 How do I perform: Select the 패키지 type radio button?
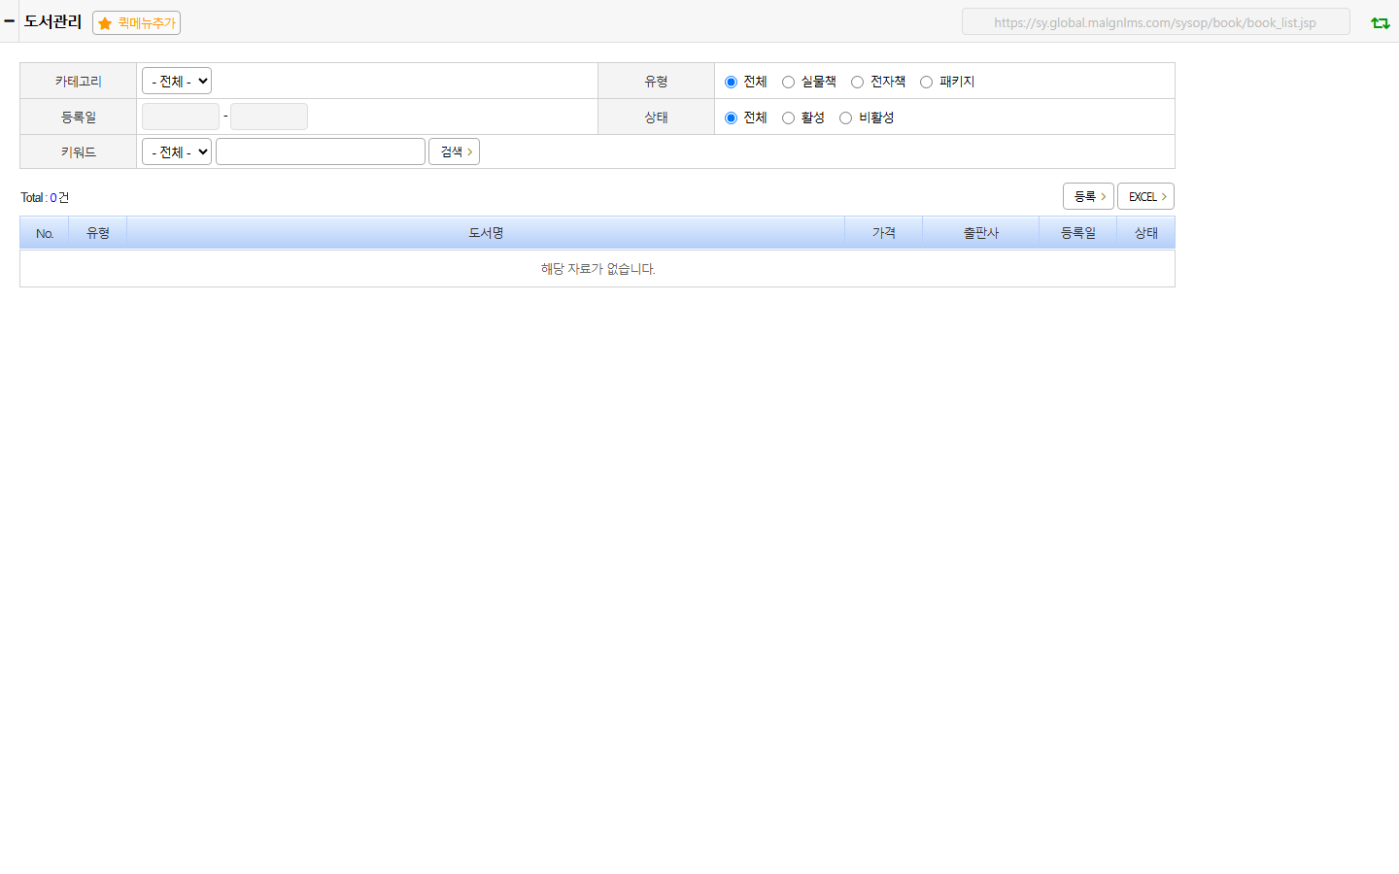926,82
